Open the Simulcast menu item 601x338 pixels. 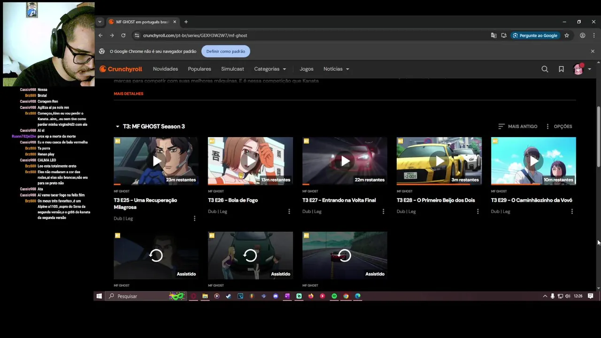pos(232,69)
